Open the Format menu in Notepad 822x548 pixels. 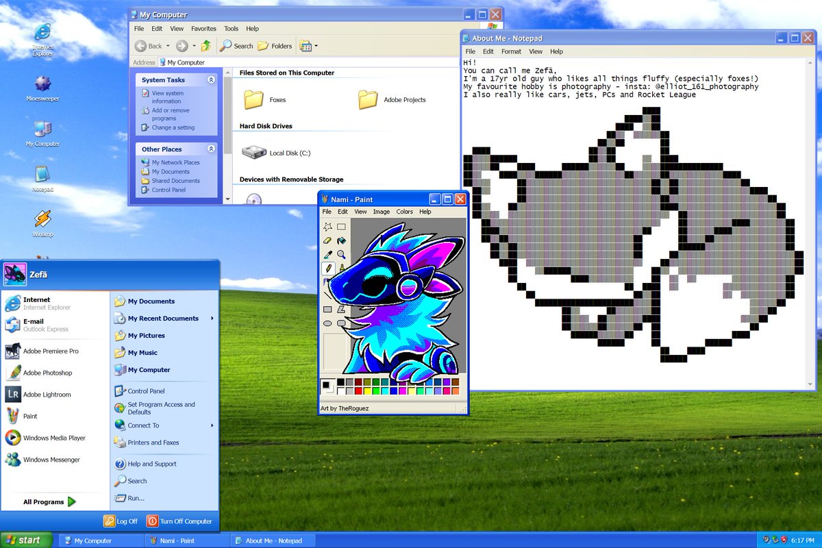tap(511, 51)
